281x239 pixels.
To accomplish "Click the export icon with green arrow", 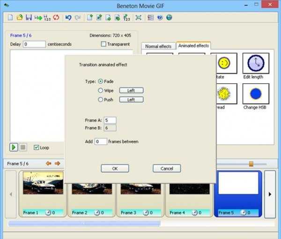I will coord(38,18).
